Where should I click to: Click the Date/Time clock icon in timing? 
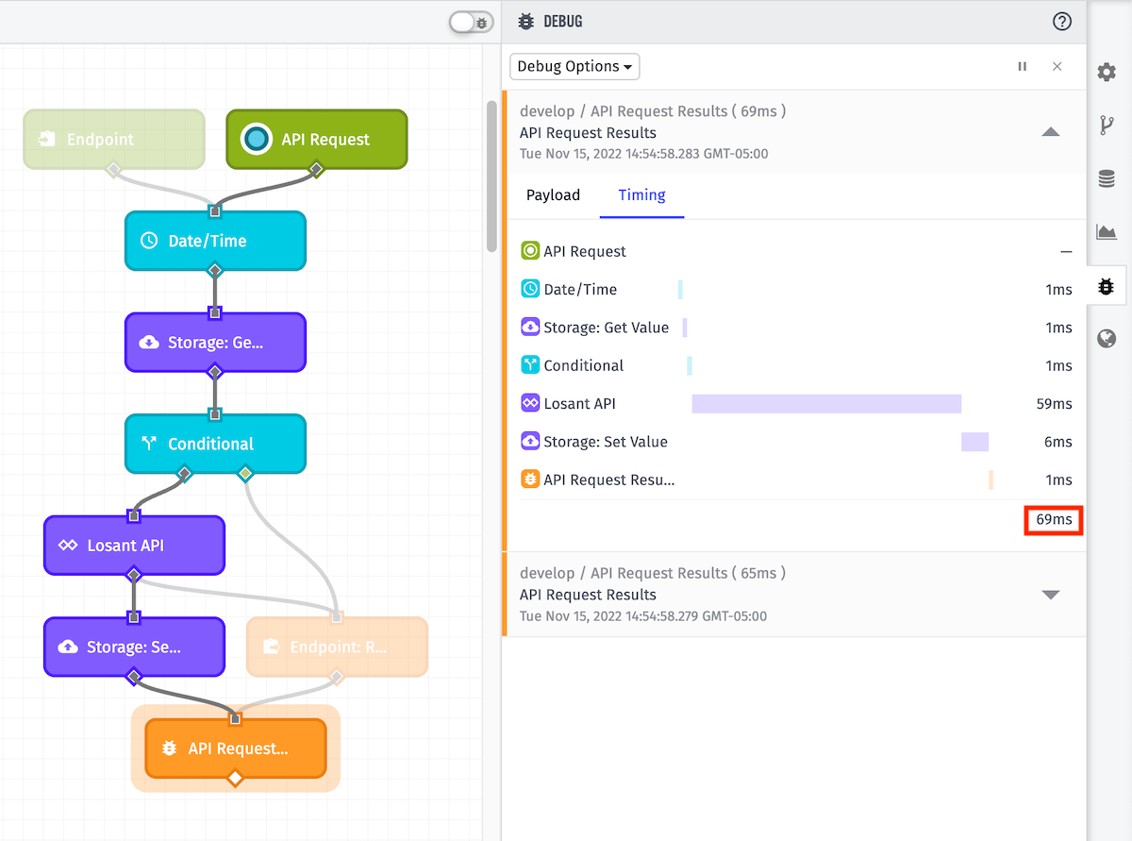(530, 289)
